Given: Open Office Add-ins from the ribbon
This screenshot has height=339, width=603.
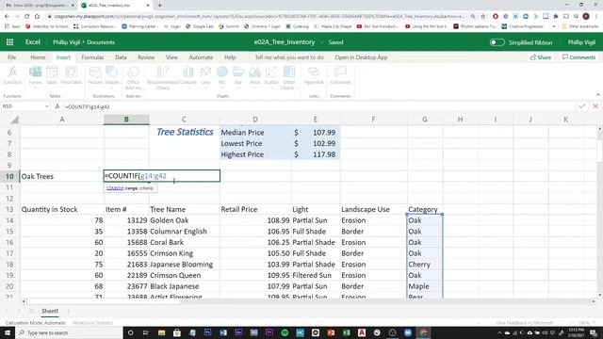Looking at the screenshot, I should coord(133,77).
